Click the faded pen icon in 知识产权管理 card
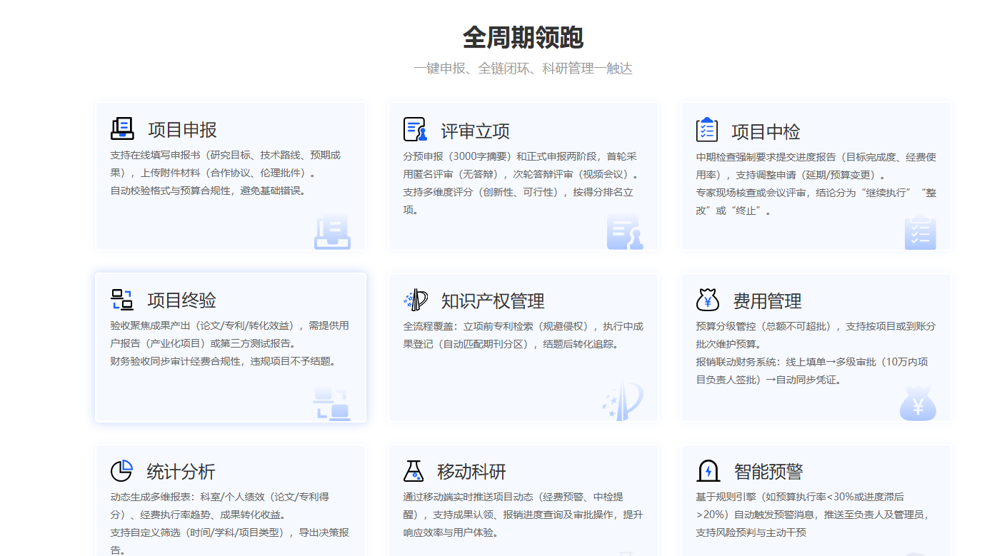 [x=622, y=400]
